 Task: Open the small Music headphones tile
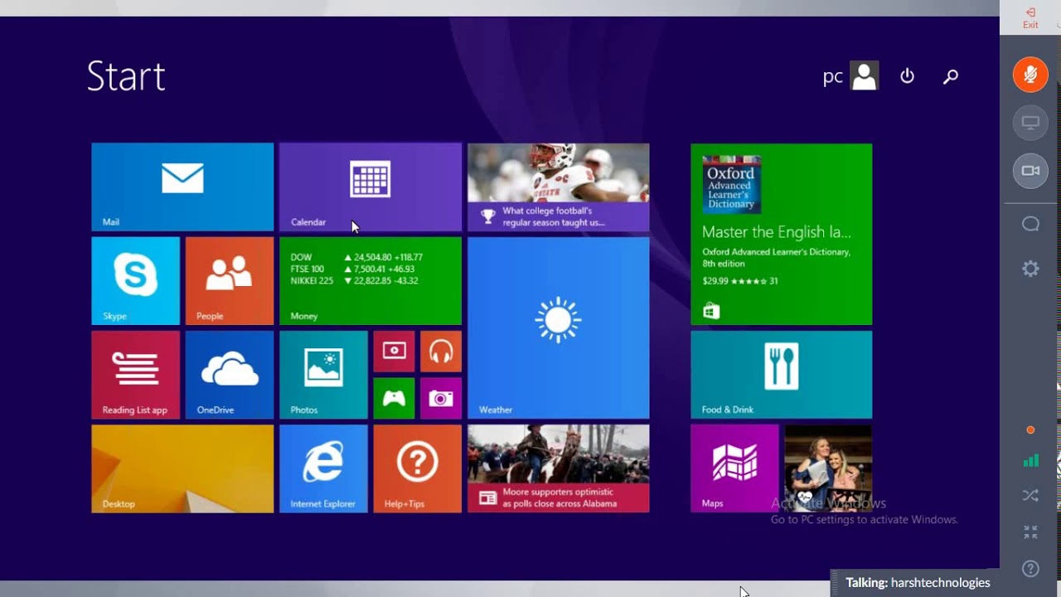(x=441, y=352)
